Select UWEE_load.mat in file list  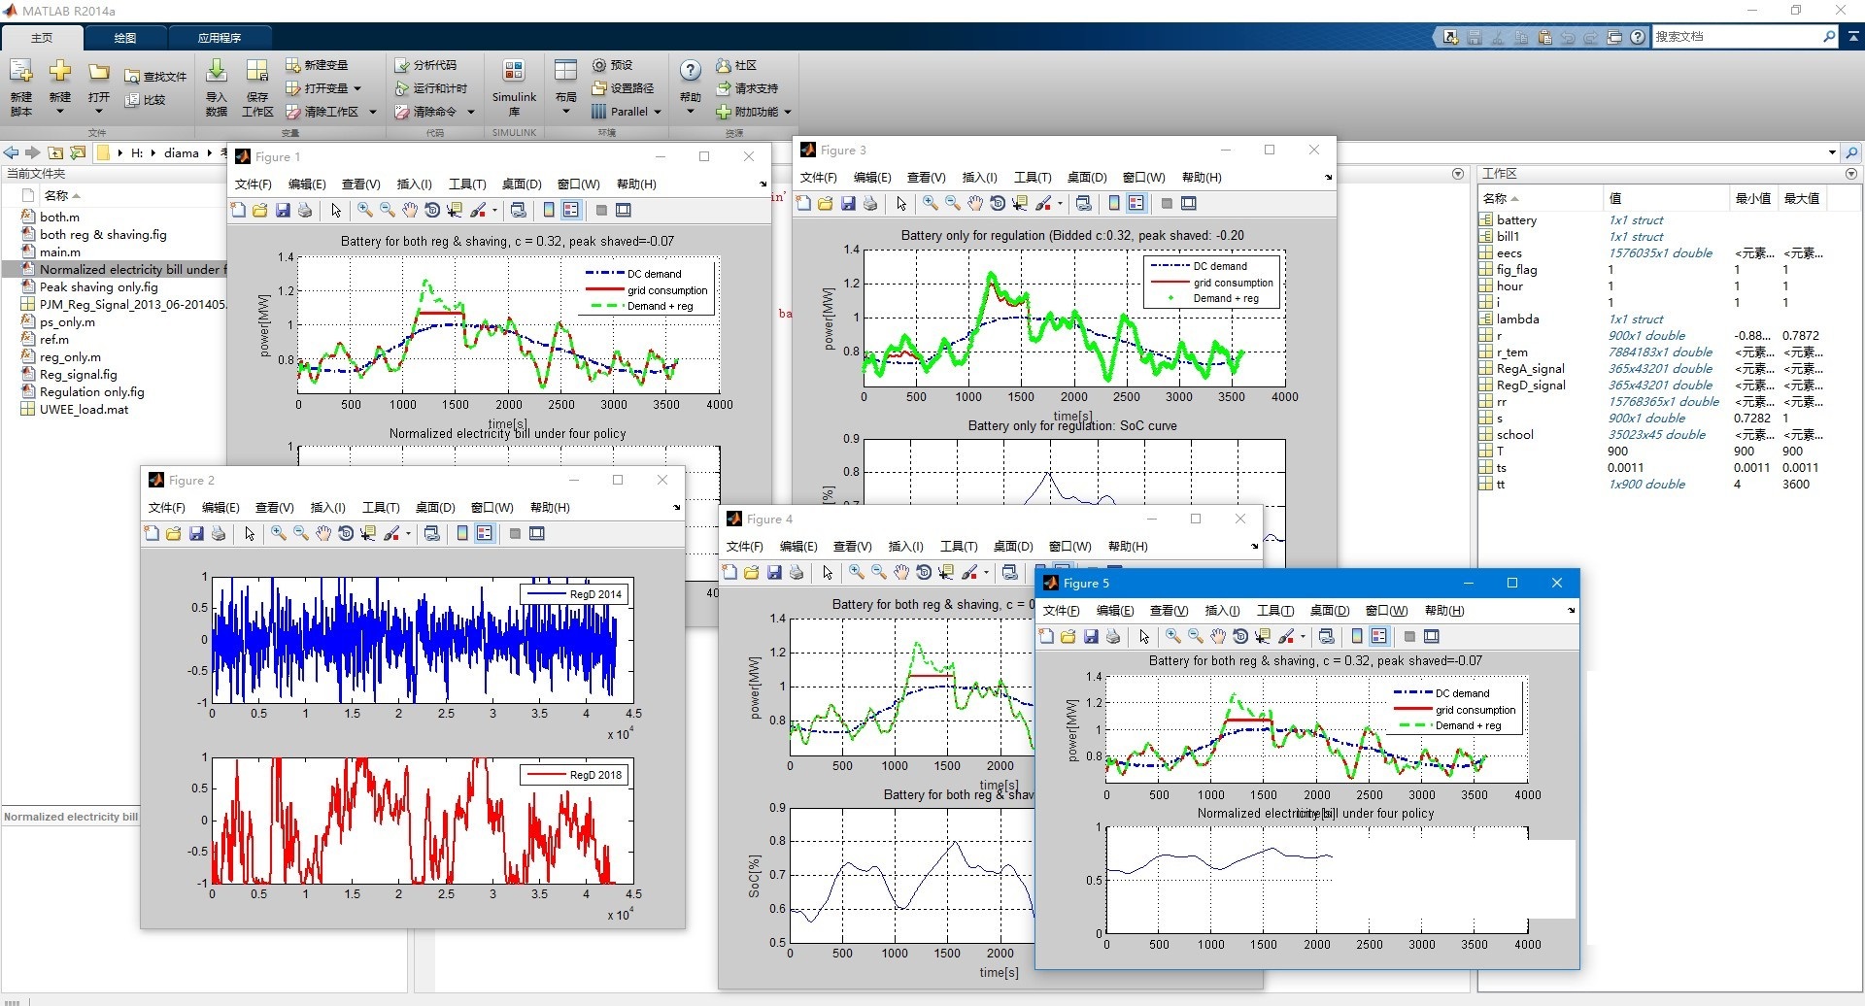84,409
